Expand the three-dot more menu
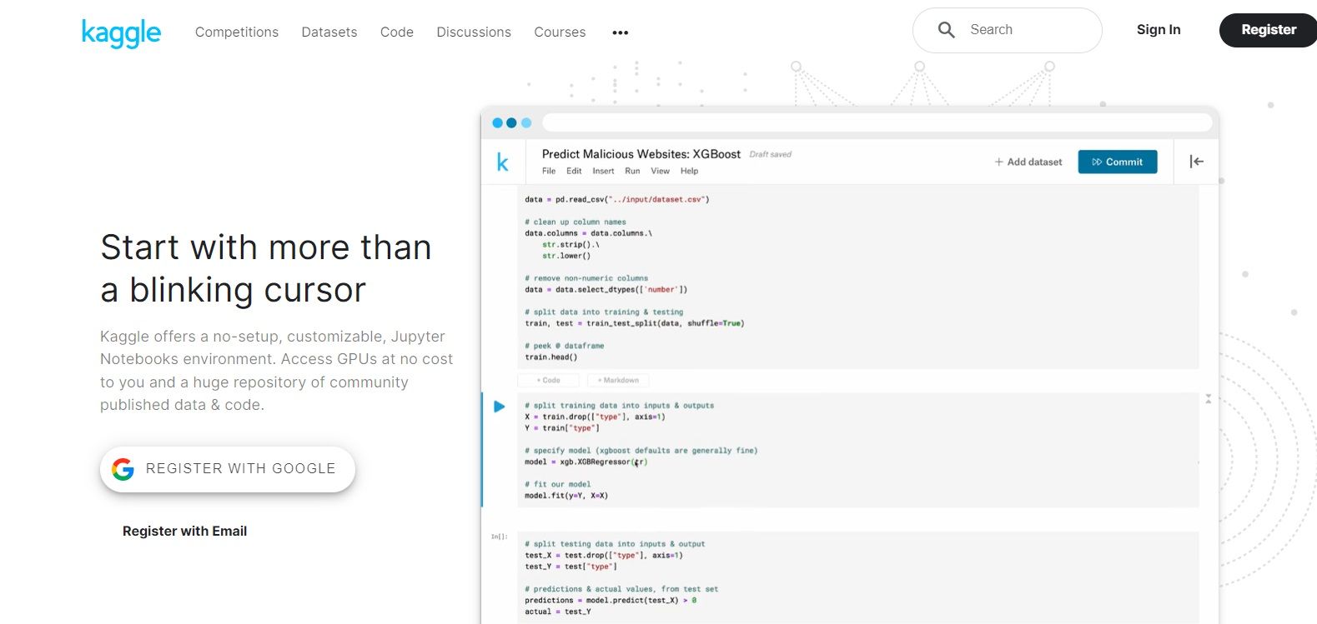The height and width of the screenshot is (624, 1317). click(620, 32)
